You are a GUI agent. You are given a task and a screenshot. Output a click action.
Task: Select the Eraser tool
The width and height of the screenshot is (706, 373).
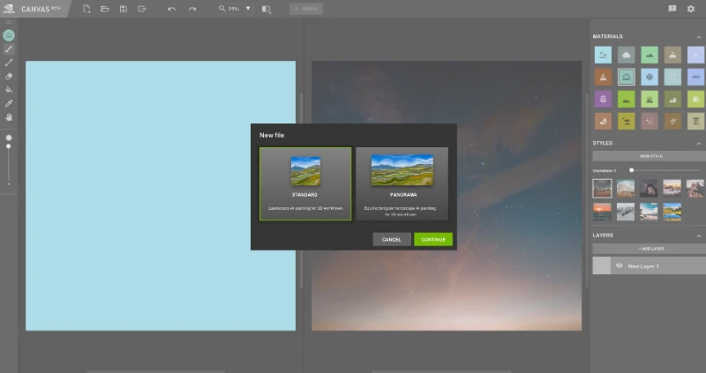(9, 76)
